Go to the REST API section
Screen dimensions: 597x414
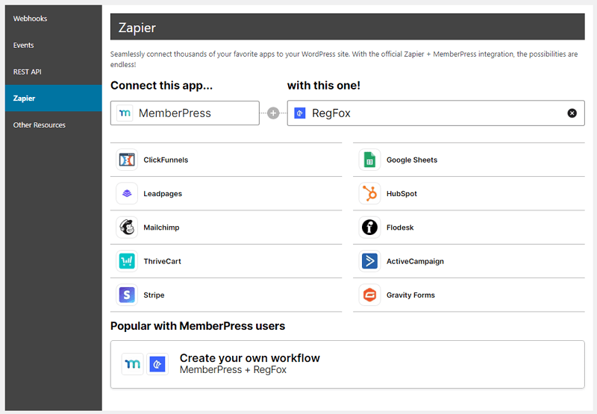pos(53,72)
